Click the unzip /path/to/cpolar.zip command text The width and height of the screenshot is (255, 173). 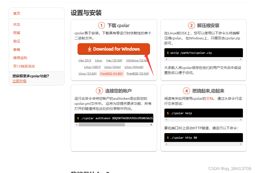tap(191, 53)
